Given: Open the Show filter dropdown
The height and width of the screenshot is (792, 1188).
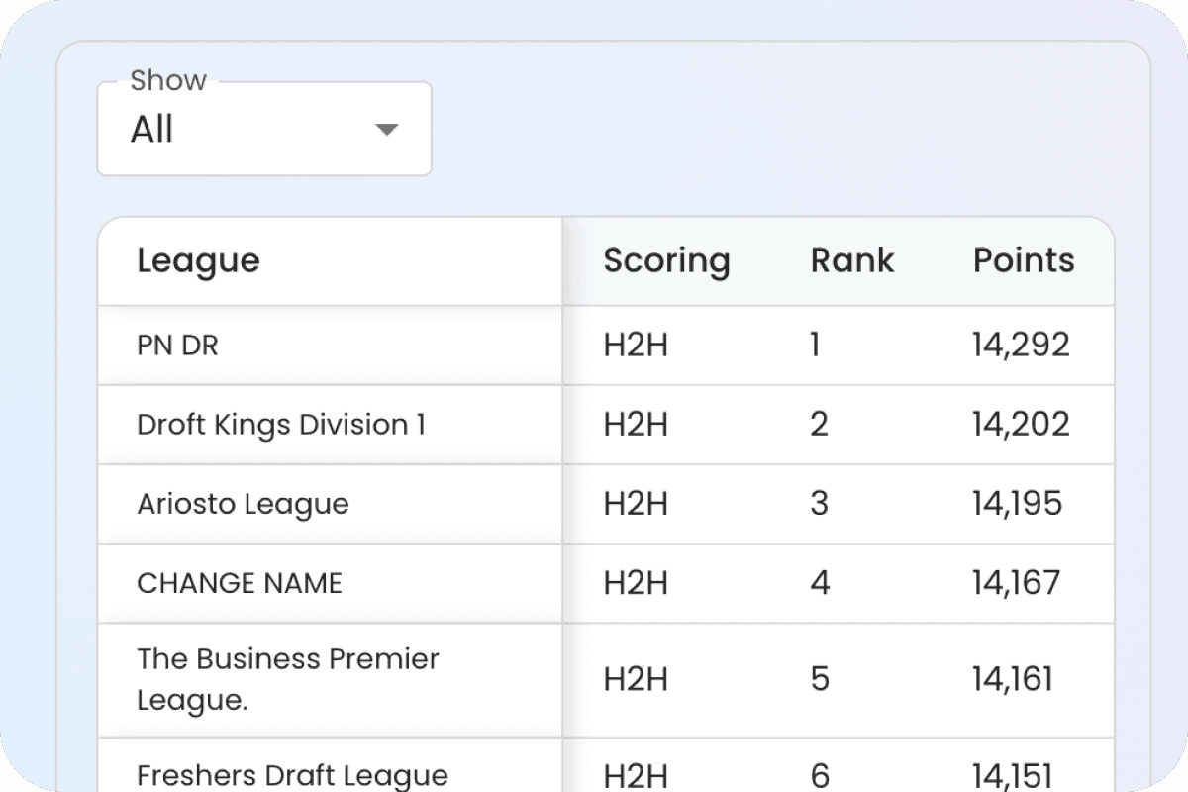Looking at the screenshot, I should pos(263,129).
